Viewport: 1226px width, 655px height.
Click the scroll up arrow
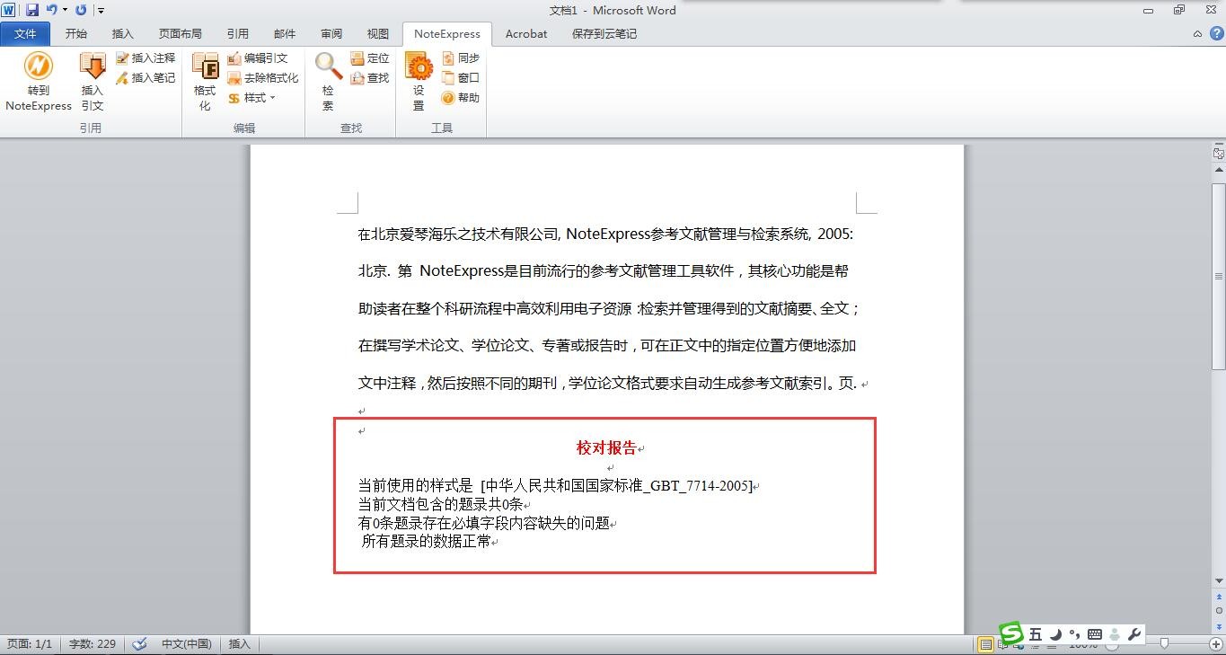(1219, 169)
